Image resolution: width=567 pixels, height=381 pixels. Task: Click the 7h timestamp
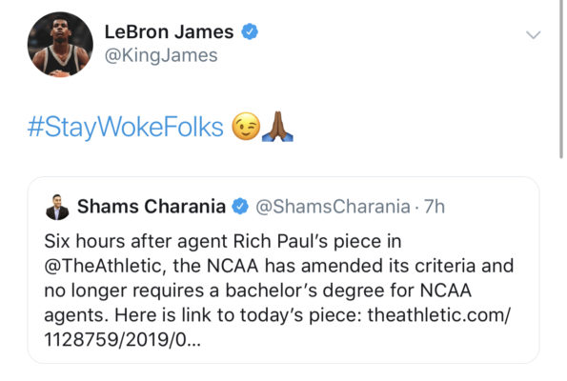(x=435, y=207)
